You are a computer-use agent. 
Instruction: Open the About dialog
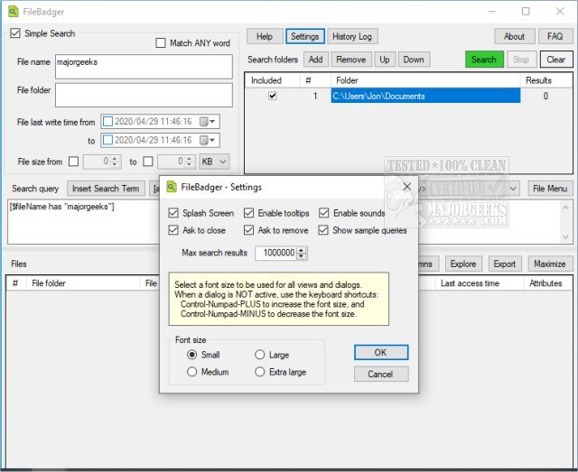pyautogui.click(x=514, y=36)
